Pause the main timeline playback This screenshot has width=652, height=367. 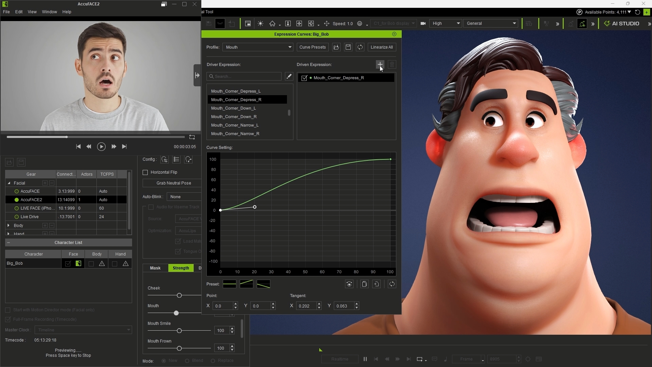pos(365,359)
